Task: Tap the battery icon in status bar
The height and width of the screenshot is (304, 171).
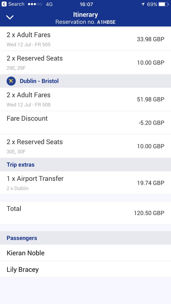Action: click(163, 4)
